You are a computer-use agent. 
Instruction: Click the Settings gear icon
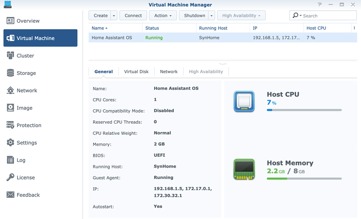click(10, 142)
